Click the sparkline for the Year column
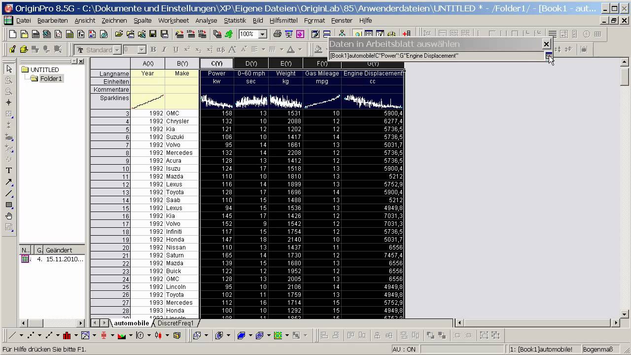Viewport: 631px width, 355px height. click(x=148, y=102)
